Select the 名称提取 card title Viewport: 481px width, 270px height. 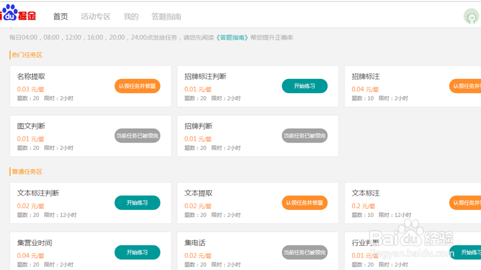(31, 76)
